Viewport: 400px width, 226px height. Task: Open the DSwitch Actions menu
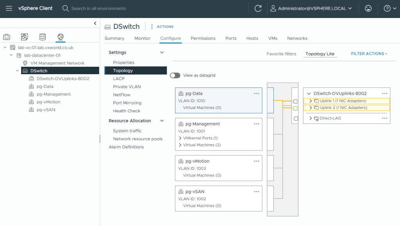[x=162, y=27]
